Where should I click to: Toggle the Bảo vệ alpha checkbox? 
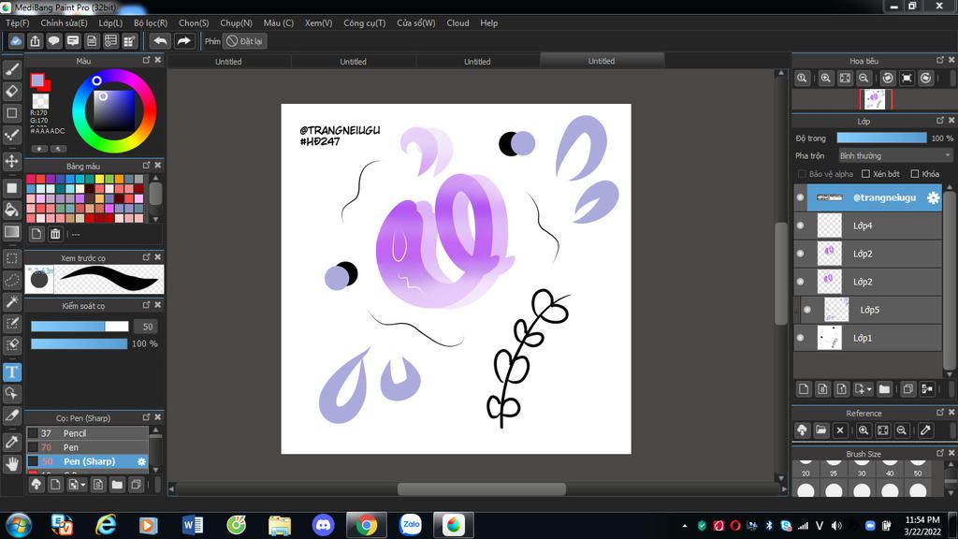point(802,174)
